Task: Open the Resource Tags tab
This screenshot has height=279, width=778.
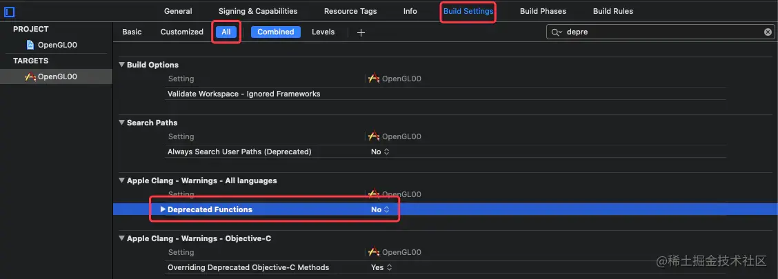Action: [350, 11]
